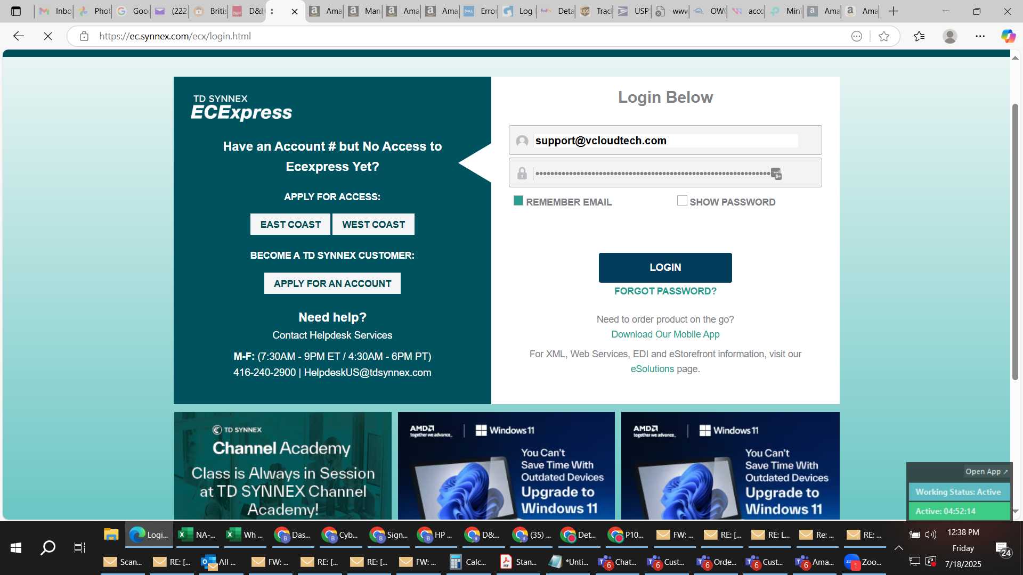This screenshot has width=1023, height=575.
Task: Open the browser profile menu
Action: 949,36
